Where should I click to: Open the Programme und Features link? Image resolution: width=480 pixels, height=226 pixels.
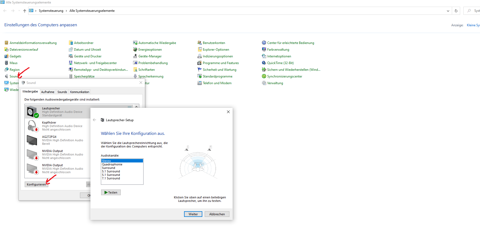click(x=221, y=63)
